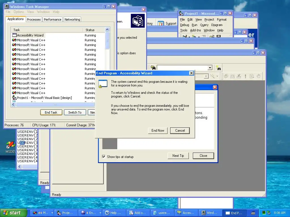This screenshot has width=290, height=217.
Task: Open Task Manager Windows menu
Action: (43, 12)
